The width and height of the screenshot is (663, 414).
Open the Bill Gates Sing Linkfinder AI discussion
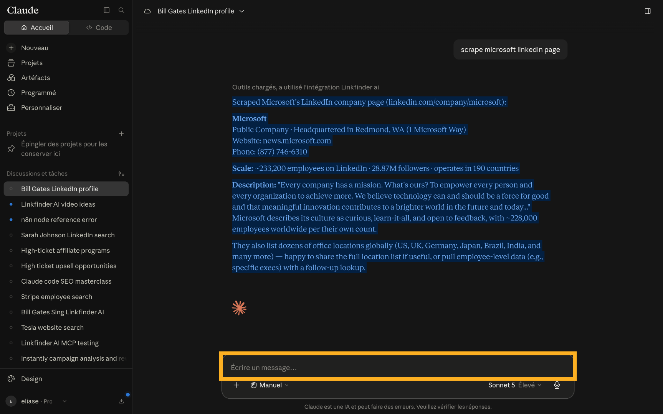(66, 312)
